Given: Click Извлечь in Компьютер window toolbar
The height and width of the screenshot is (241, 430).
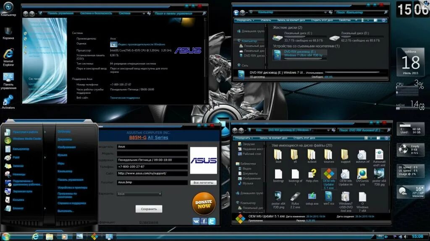Looking at the screenshot, I should coord(266,20).
